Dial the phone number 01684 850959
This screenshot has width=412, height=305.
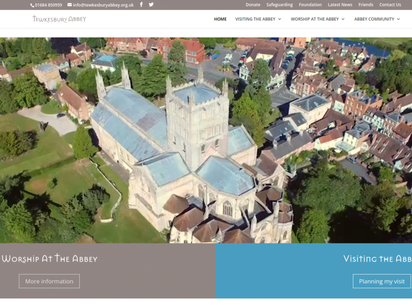[49, 5]
